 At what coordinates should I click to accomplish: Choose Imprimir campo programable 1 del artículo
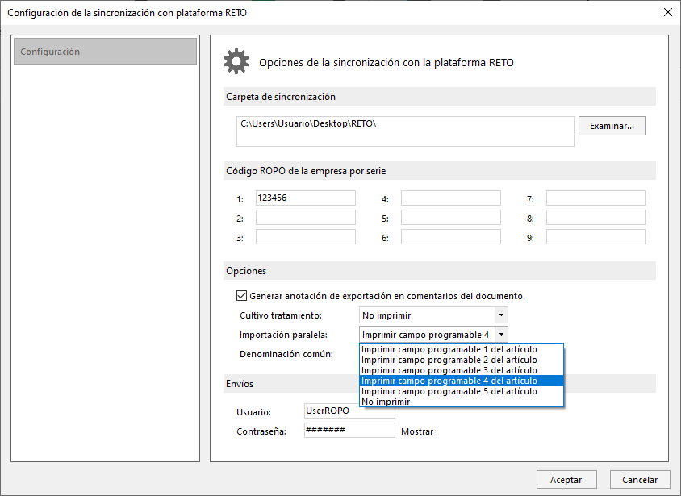(462, 349)
